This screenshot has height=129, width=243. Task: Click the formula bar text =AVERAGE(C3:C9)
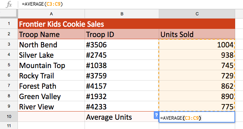(x=42, y=4)
